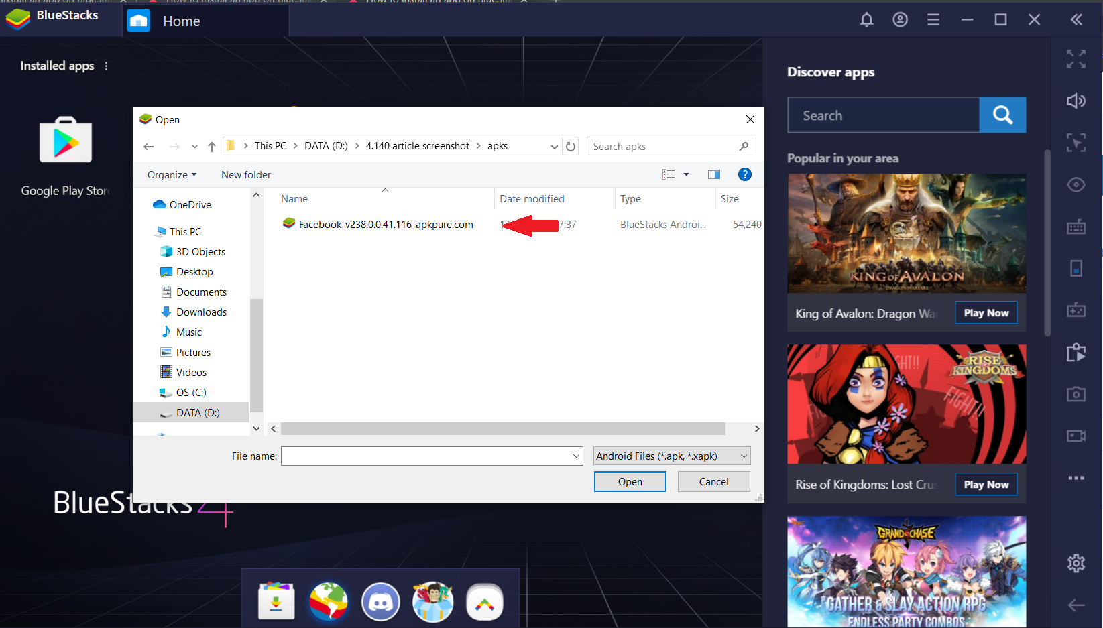Click the camera screenshot icon in sidebar
1103x628 pixels.
coord(1076,394)
